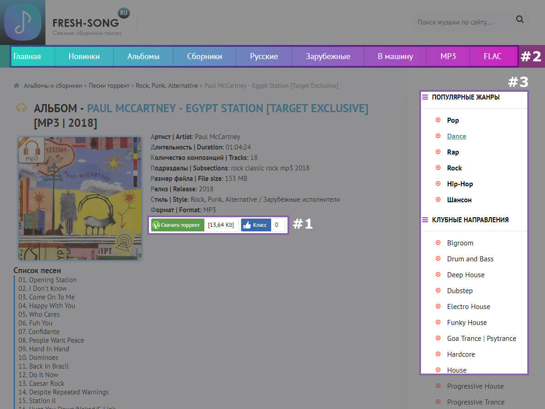Focus the site music search field
Viewport: 545px width, 409px height.
pos(461,22)
